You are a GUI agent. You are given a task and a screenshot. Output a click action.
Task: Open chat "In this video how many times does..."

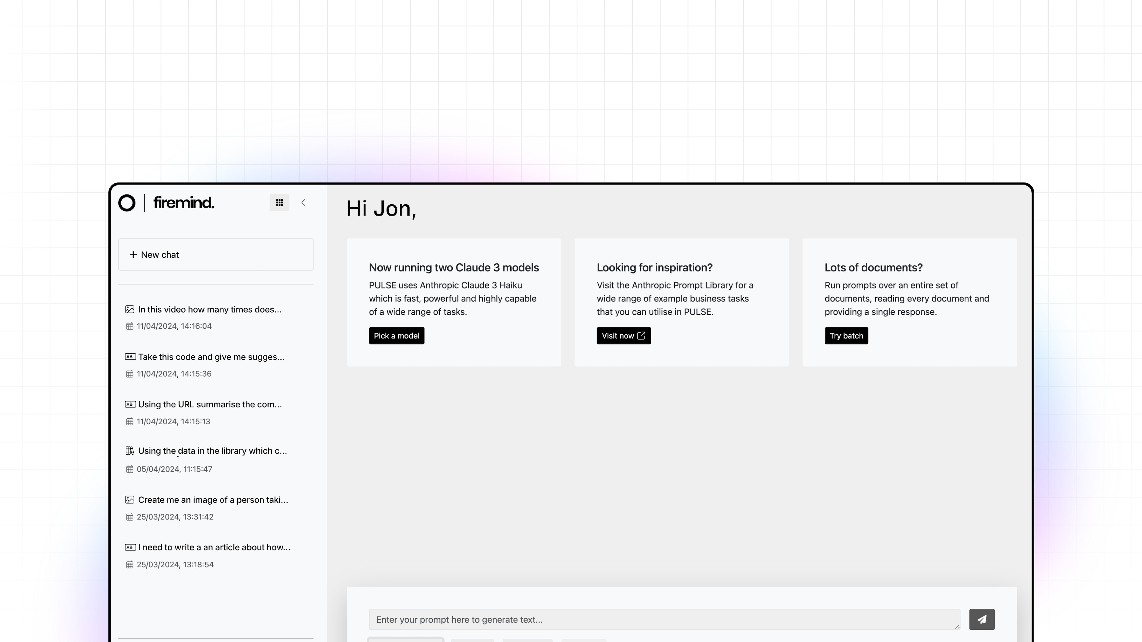(x=209, y=310)
